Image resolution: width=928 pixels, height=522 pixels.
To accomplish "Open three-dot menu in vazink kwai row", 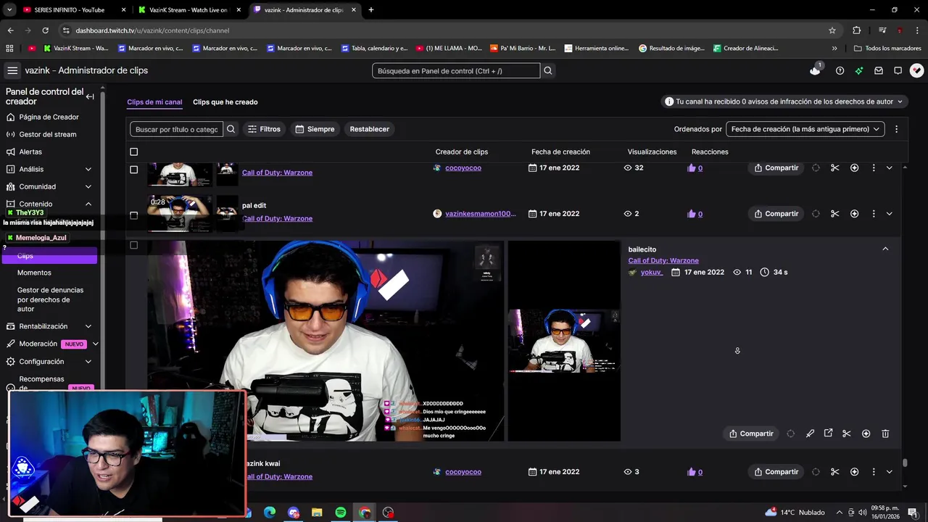I will [874, 472].
